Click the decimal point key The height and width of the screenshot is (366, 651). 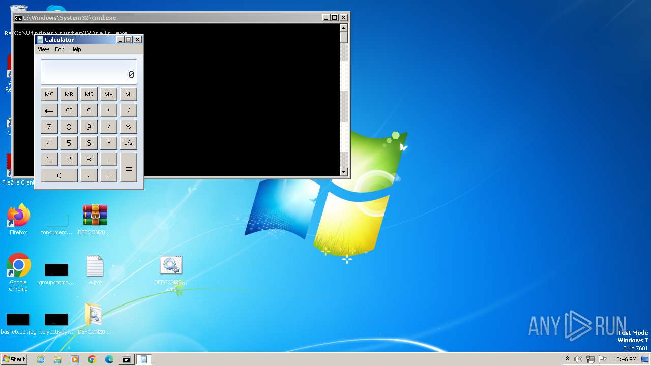click(88, 175)
